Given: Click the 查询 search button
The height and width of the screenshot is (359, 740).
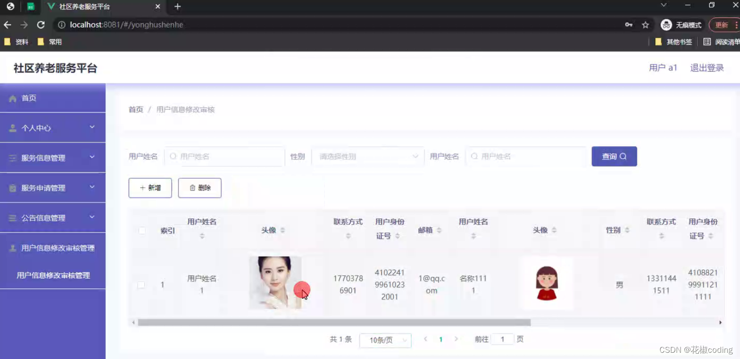Looking at the screenshot, I should pos(614,156).
